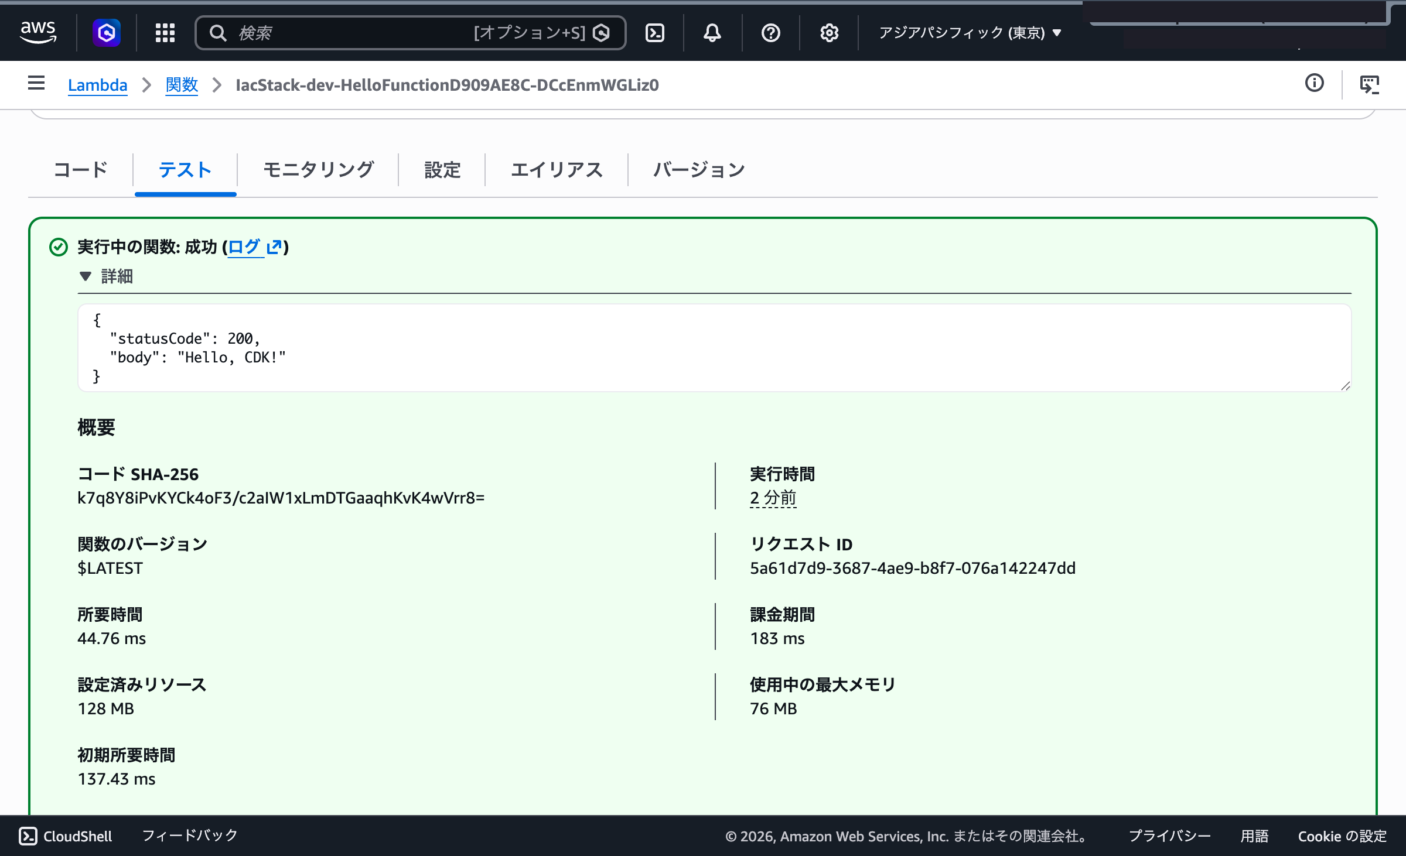Launch CloudShell from top bar icon

pyautogui.click(x=655, y=33)
